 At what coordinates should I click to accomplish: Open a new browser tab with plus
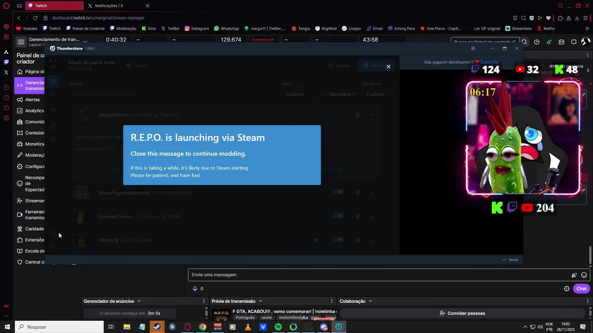click(x=147, y=6)
